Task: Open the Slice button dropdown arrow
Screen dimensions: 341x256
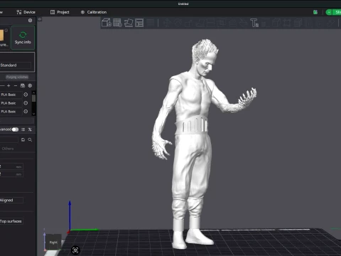Action: pyautogui.click(x=329, y=12)
